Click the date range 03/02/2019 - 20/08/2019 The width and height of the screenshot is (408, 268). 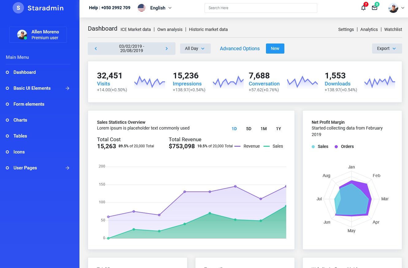point(132,48)
